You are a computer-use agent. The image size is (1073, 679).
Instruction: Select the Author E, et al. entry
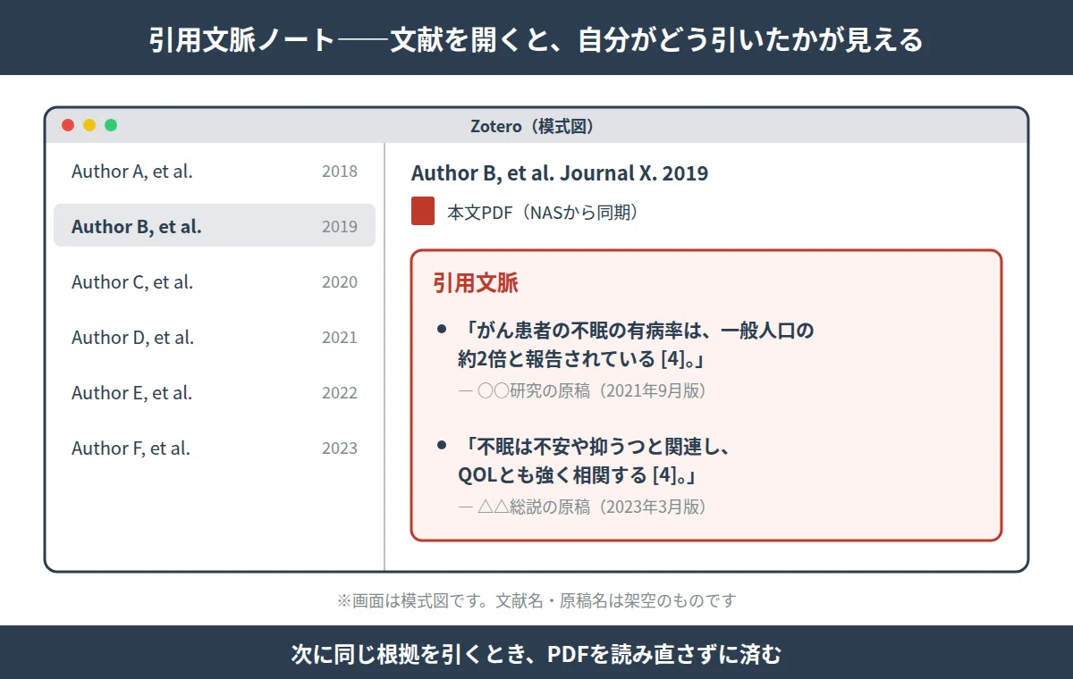click(215, 393)
